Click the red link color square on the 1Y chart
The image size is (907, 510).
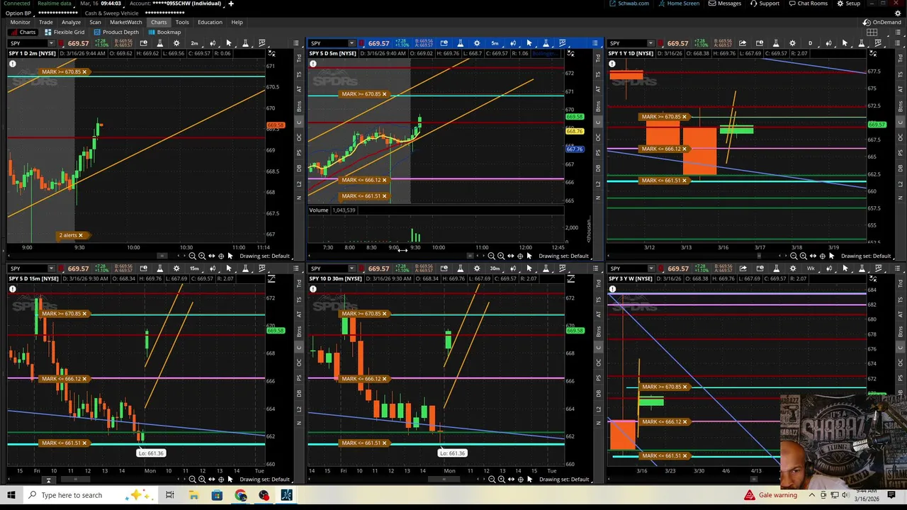(662, 43)
